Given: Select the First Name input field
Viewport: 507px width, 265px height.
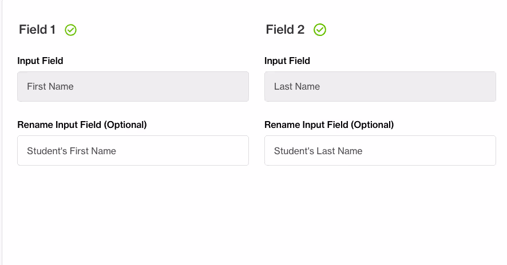Looking at the screenshot, I should click(133, 86).
